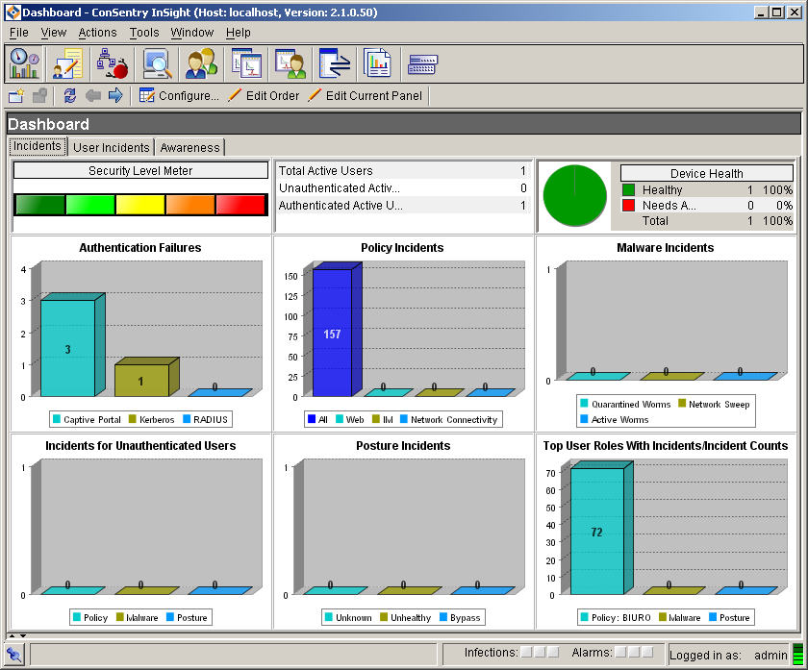
Task: Open the network tree with red bomb icon
Action: tap(113, 63)
